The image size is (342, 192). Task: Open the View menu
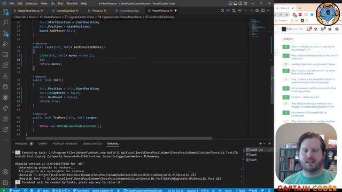(44, 4)
